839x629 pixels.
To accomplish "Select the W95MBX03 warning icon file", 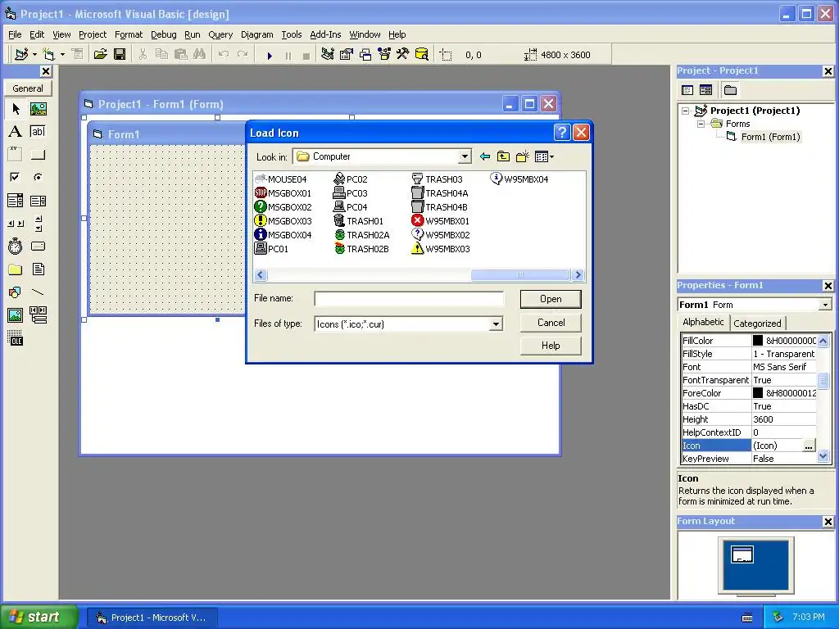I will [x=441, y=249].
